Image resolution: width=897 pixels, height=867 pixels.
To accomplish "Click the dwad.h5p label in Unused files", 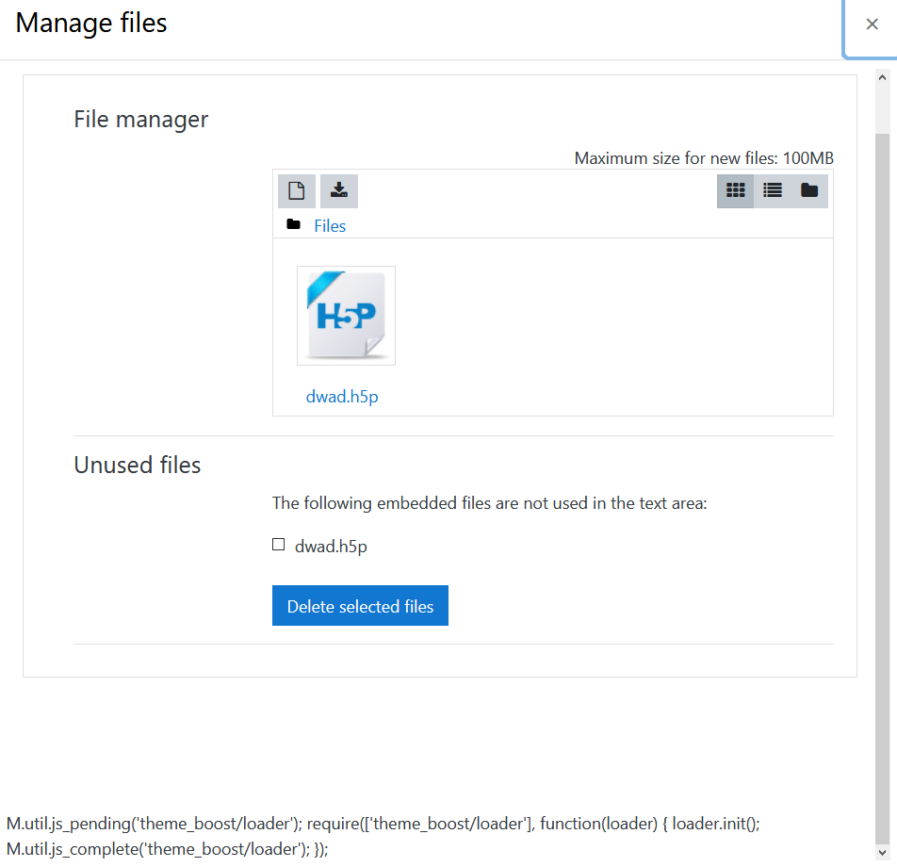I will click(331, 547).
